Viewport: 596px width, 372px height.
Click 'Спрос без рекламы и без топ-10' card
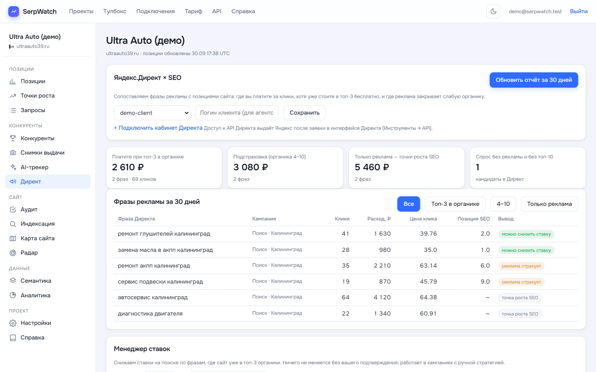528,168
